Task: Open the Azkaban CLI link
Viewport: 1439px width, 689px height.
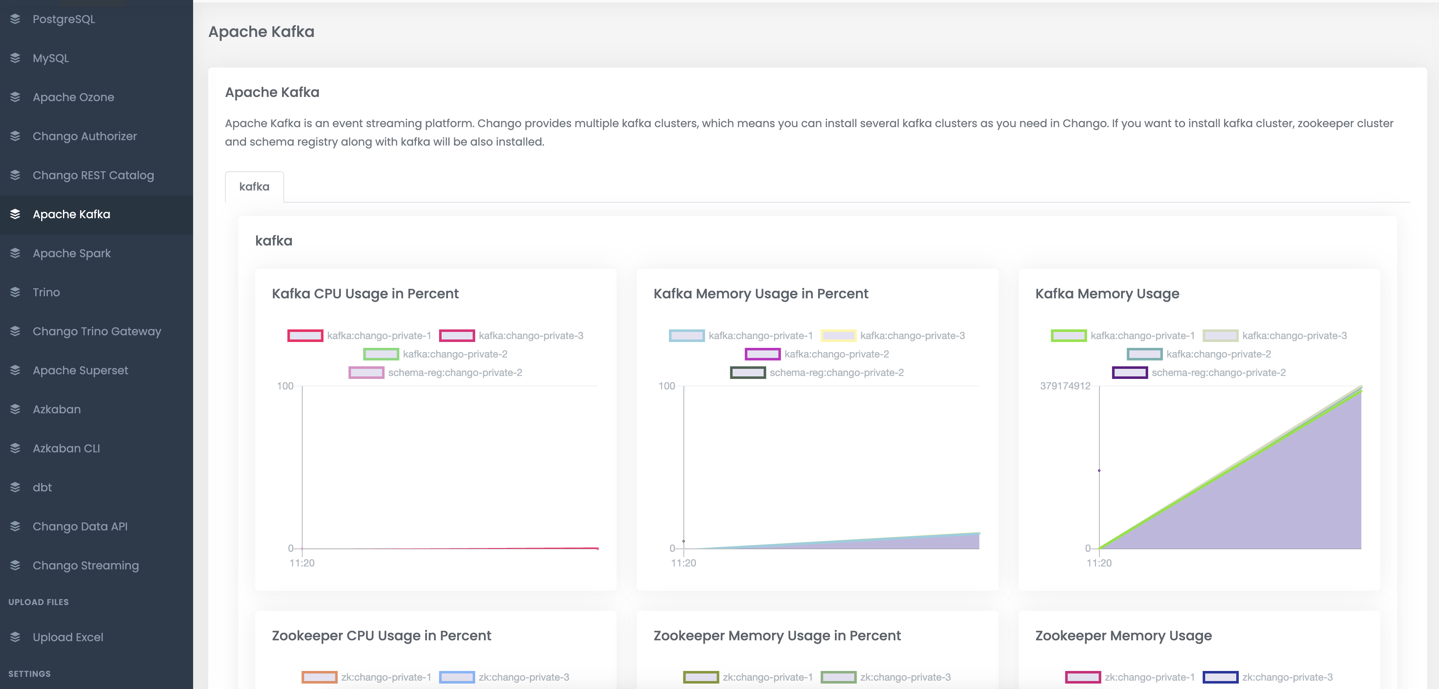Action: point(96,448)
